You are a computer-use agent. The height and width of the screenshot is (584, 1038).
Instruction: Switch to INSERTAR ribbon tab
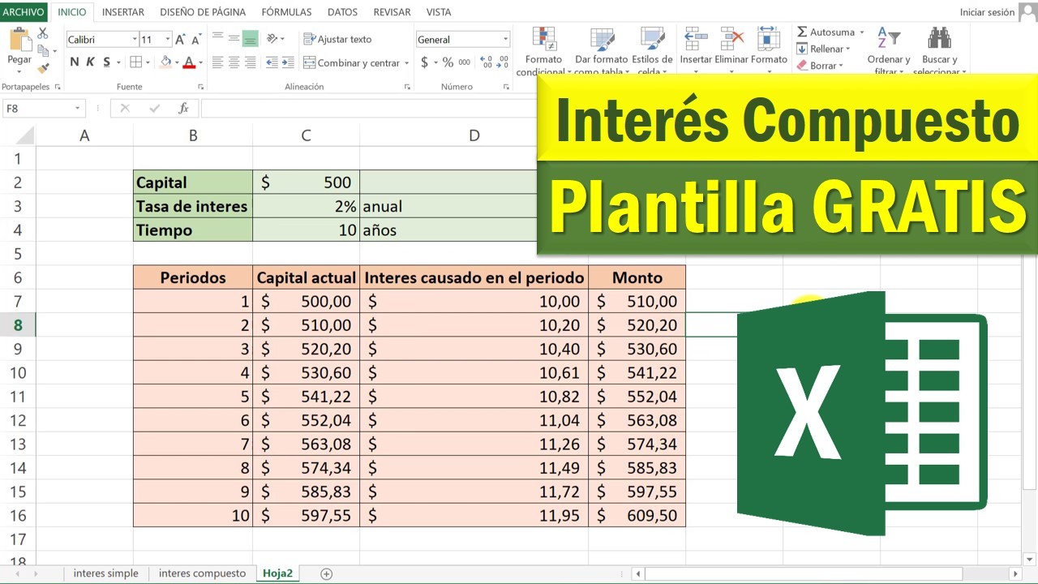click(x=123, y=12)
